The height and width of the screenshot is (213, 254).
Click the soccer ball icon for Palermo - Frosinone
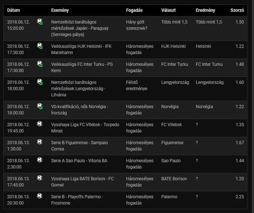[40, 196]
